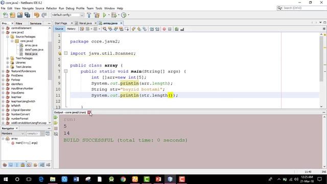Open File Explorer from the taskbar
The image size is (327, 184).
(53, 179)
